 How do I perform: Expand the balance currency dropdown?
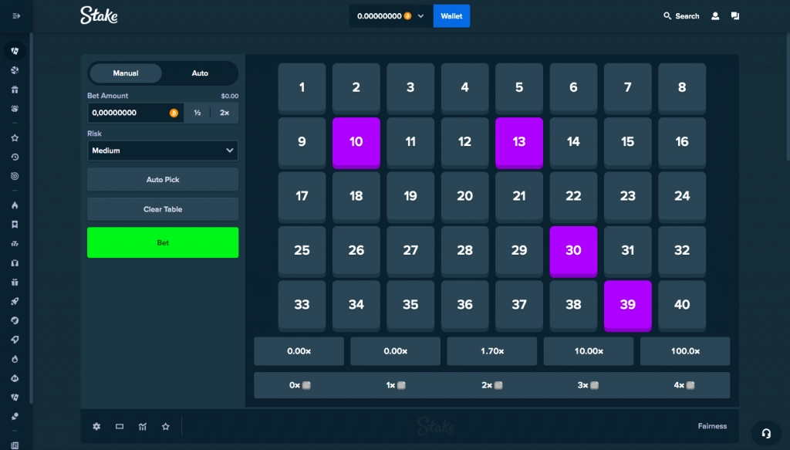(x=420, y=16)
